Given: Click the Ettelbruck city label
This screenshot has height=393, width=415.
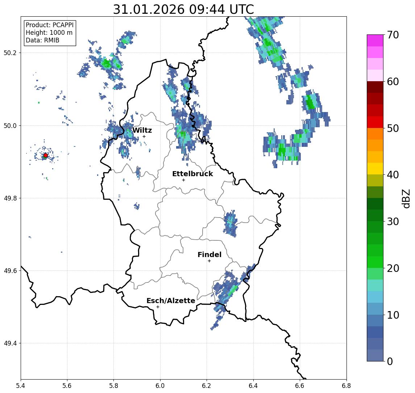Looking at the screenshot, I should [193, 174].
